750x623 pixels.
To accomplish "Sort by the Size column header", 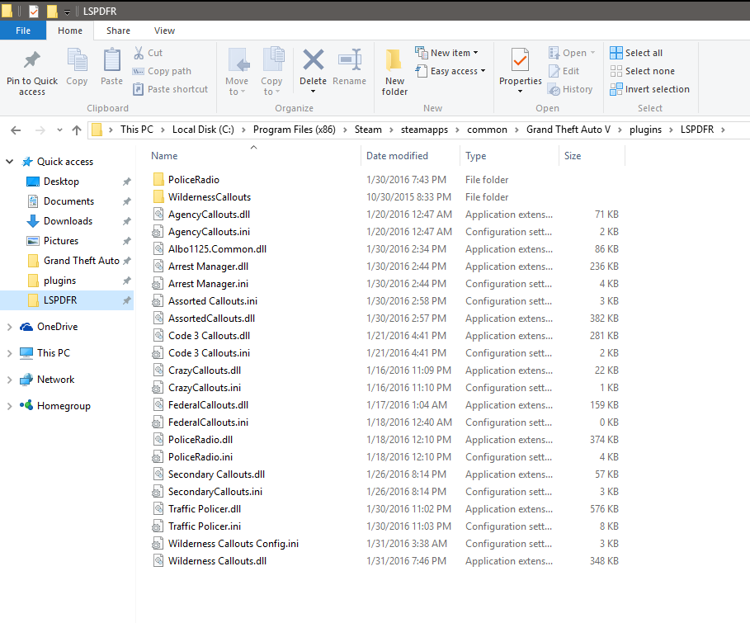I will click(592, 155).
